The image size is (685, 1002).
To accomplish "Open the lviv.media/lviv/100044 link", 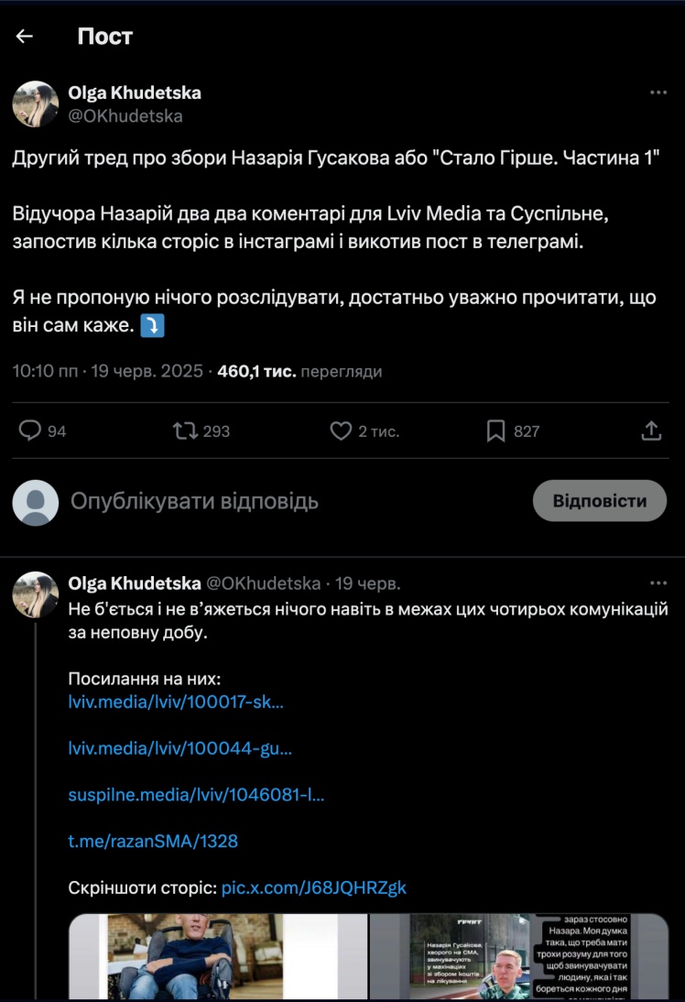I will tap(180, 748).
